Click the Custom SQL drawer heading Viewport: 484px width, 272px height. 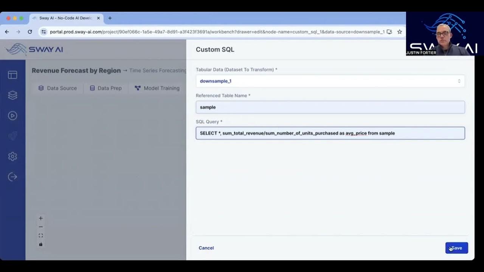pyautogui.click(x=215, y=49)
